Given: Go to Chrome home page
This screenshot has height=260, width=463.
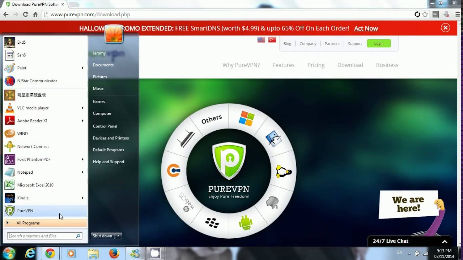Looking at the screenshot, I should [35, 14].
